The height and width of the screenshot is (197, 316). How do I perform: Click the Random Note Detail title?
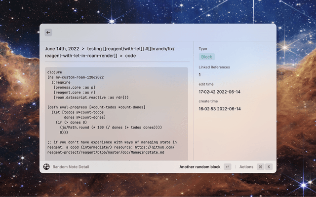tap(71, 167)
